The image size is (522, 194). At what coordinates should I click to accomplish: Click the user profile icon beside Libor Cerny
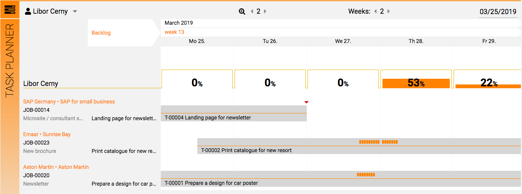pyautogui.click(x=28, y=11)
